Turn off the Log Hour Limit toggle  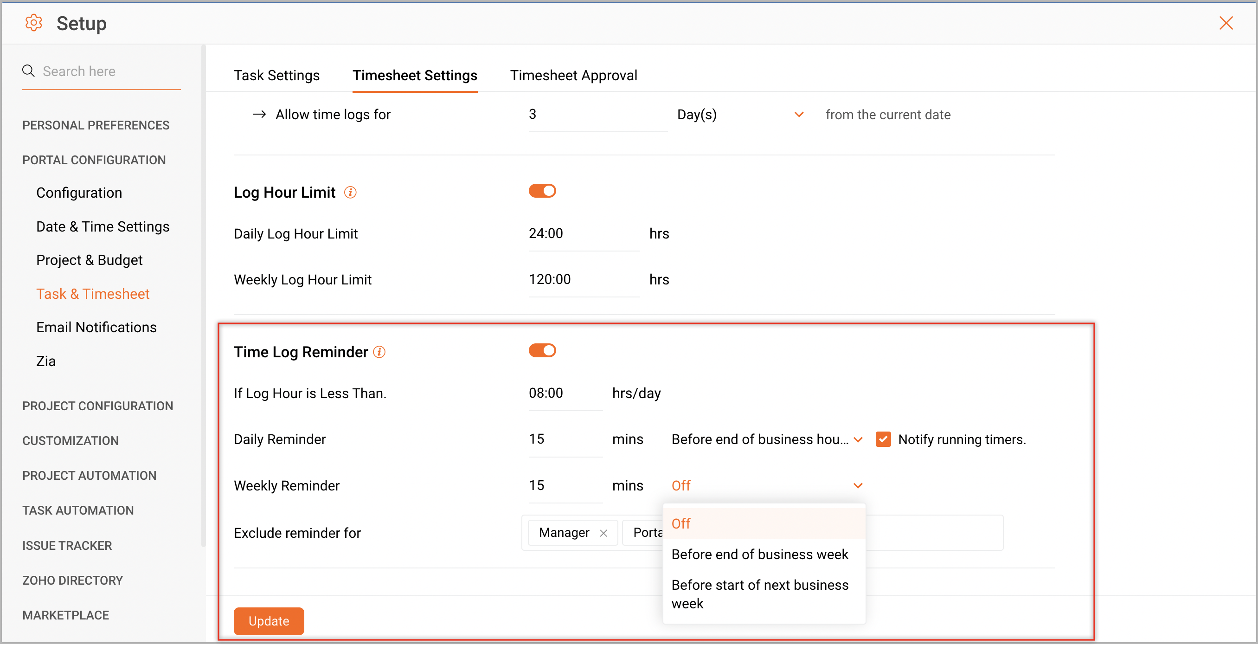pyautogui.click(x=542, y=191)
